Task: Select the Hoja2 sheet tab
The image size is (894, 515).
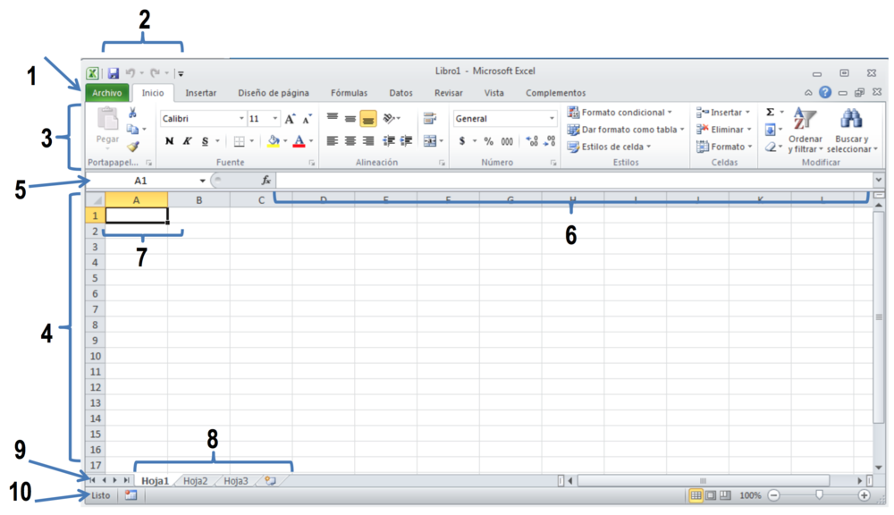Action: coord(195,481)
